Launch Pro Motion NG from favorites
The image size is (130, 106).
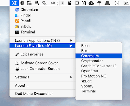coord(99,76)
